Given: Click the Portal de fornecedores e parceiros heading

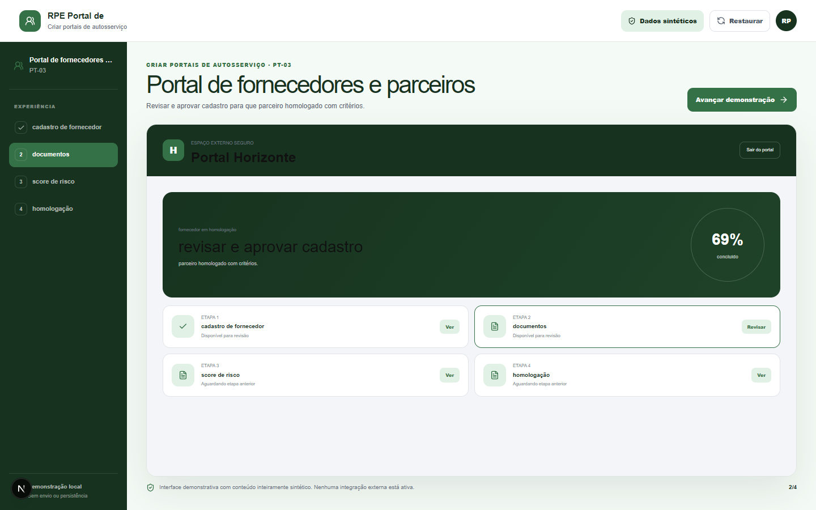Looking at the screenshot, I should 311,85.
